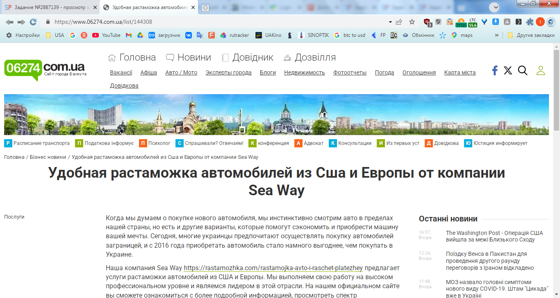The width and height of the screenshot is (560, 298).
Task: Open the SINOPTIK bookmark
Action: [x=313, y=35]
